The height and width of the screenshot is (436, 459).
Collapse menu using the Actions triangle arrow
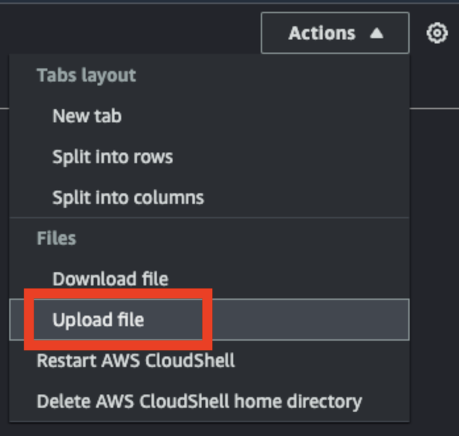point(377,34)
